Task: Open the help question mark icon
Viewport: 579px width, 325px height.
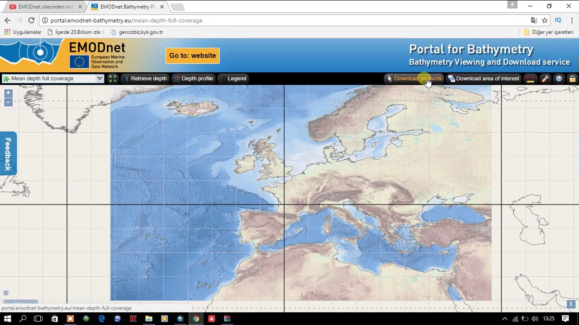Action: 559,79
